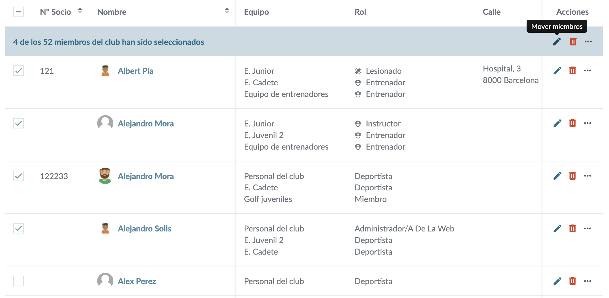
Task: Click Alex Perez's avatar thumbnail
Action: point(105,281)
